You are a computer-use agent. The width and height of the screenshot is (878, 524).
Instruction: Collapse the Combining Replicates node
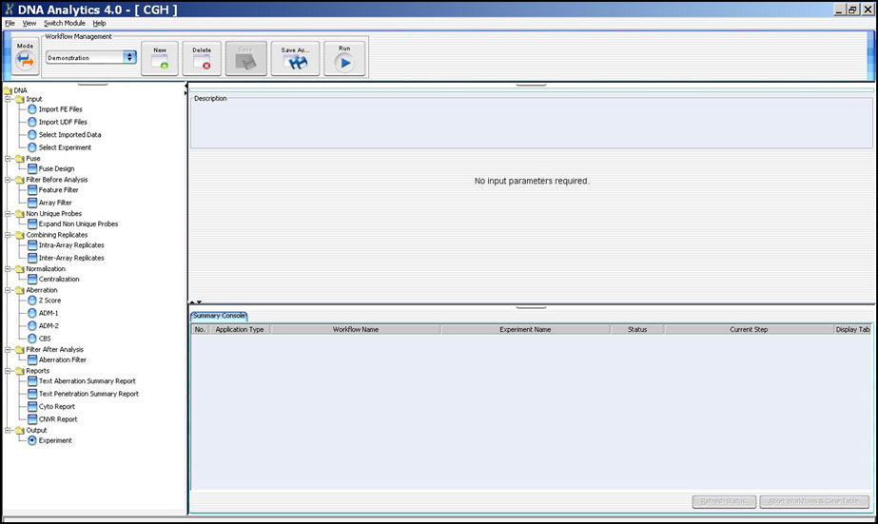(x=8, y=235)
